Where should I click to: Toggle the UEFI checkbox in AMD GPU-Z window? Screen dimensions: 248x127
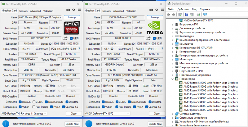point(71,38)
